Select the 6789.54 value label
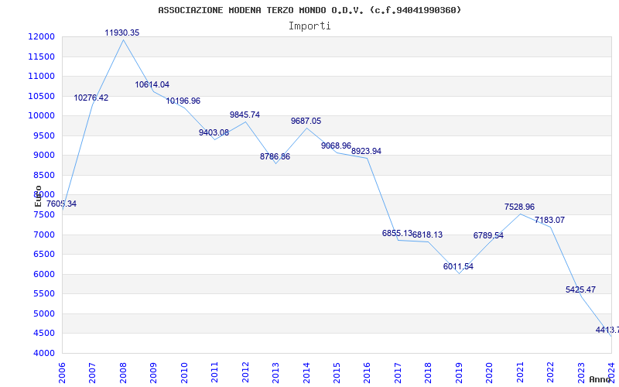The height and width of the screenshot is (387, 619). 489,236
